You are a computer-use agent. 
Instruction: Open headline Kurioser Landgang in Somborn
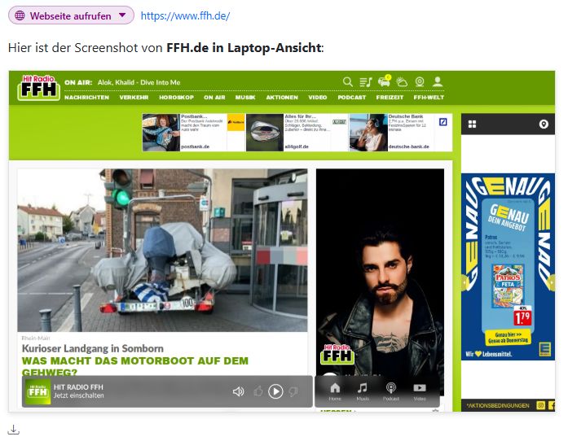(93, 348)
